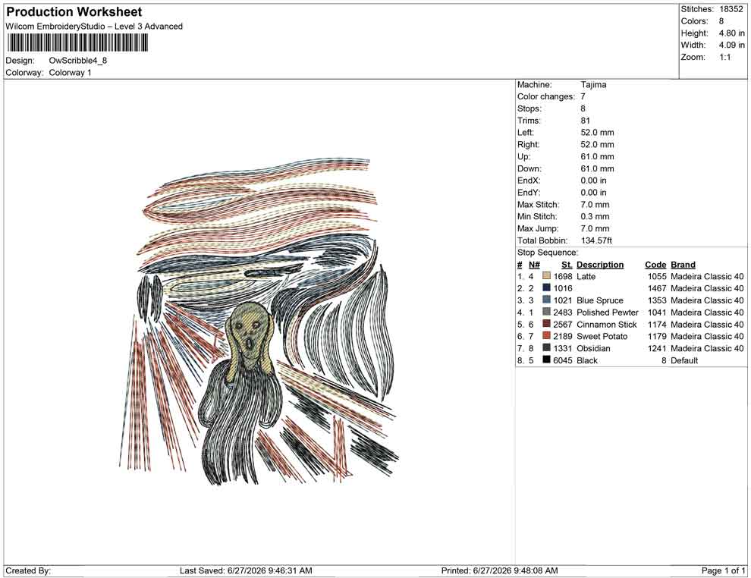Image resolution: width=751 pixels, height=578 pixels.
Task: Click the Sweet Potato color swatch
Action: pos(546,336)
